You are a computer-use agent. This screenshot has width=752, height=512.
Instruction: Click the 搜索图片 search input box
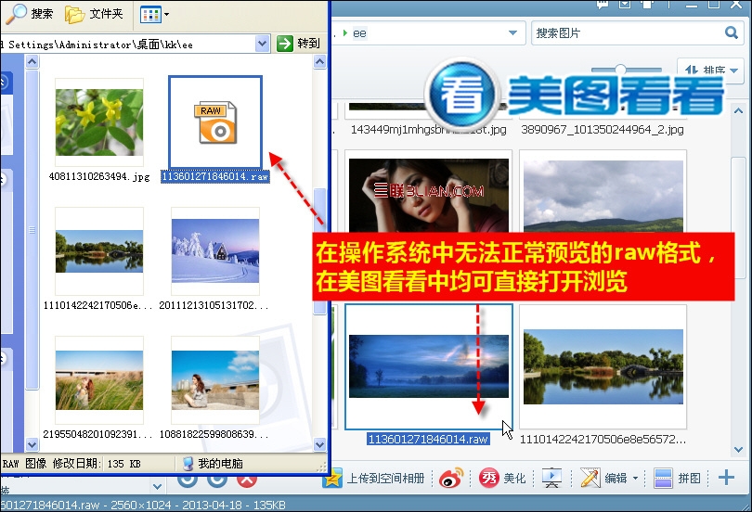628,33
